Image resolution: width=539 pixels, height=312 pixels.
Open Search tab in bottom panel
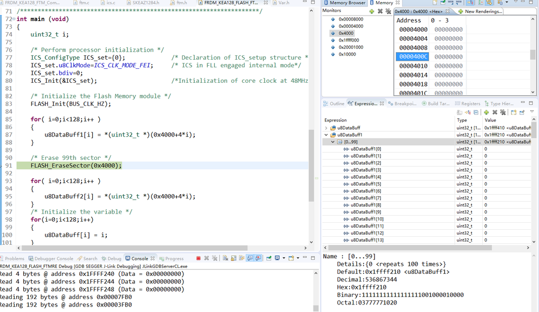coord(87,259)
